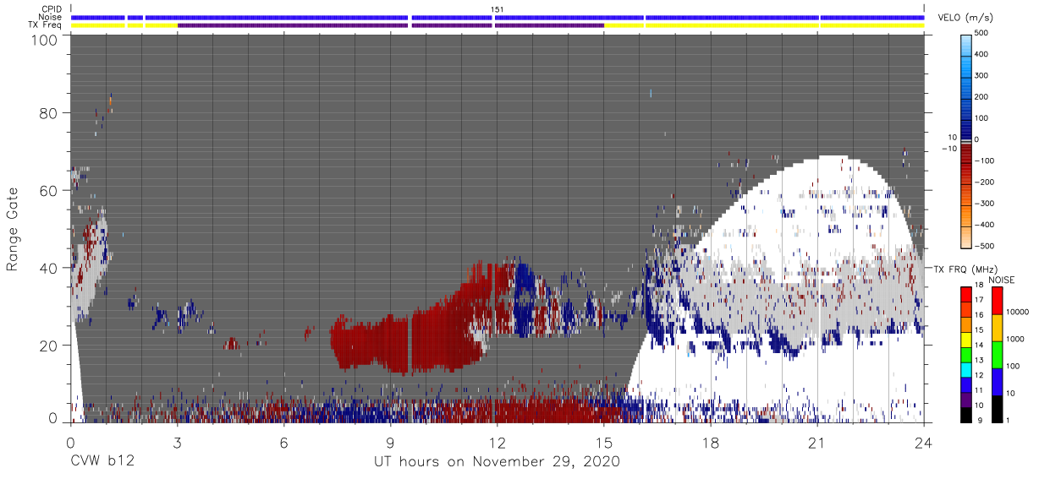The image size is (1039, 479).
Task: Click the green segment of the NOISE colorbar
Action: (x=996, y=355)
